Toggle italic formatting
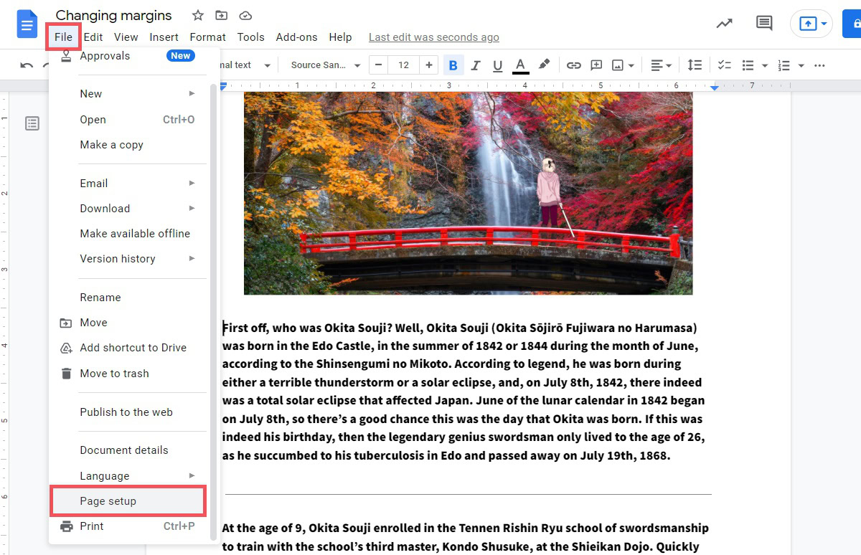861x555 pixels. point(475,65)
